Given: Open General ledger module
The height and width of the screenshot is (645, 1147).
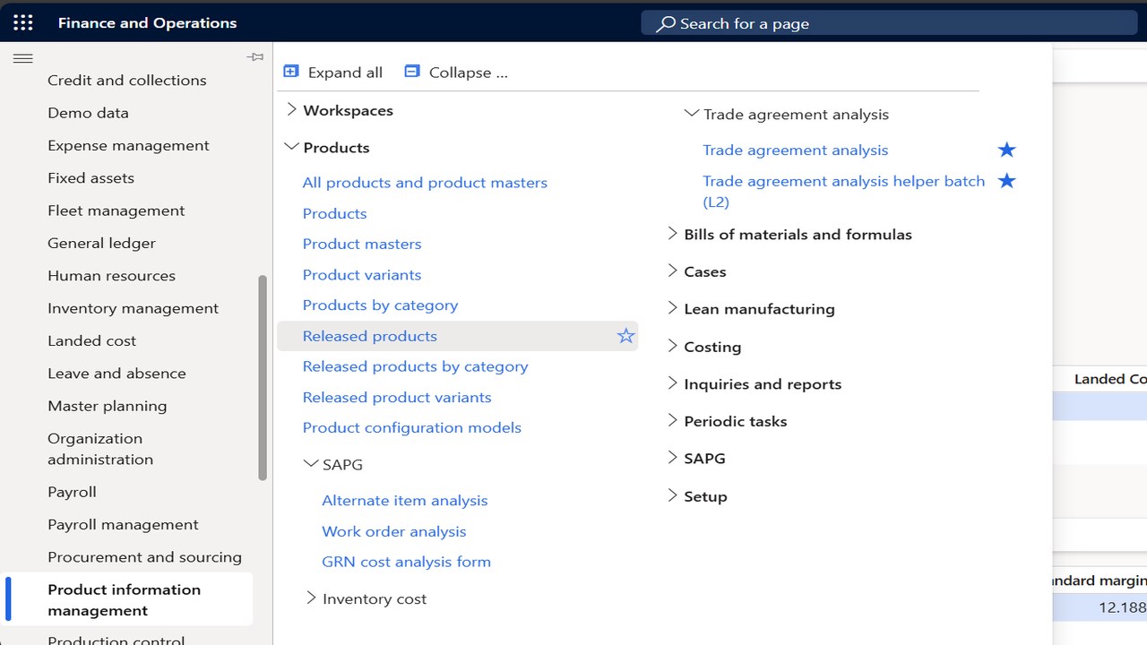Looking at the screenshot, I should click(x=101, y=243).
